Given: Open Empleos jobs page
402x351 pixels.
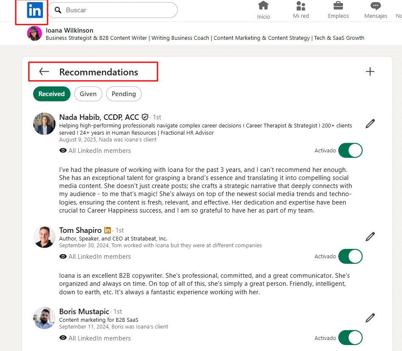Looking at the screenshot, I should coord(338,10).
